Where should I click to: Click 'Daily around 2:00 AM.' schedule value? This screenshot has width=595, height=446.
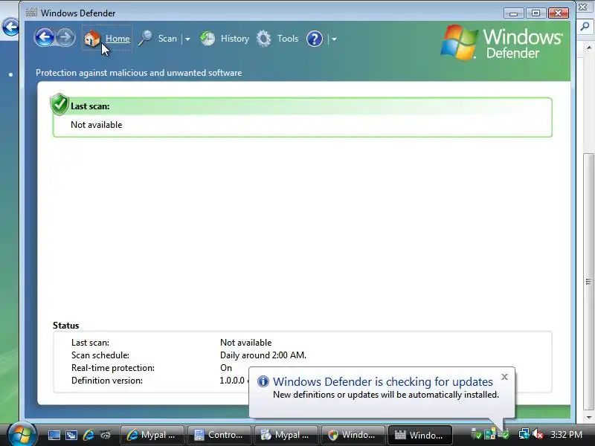tap(263, 355)
